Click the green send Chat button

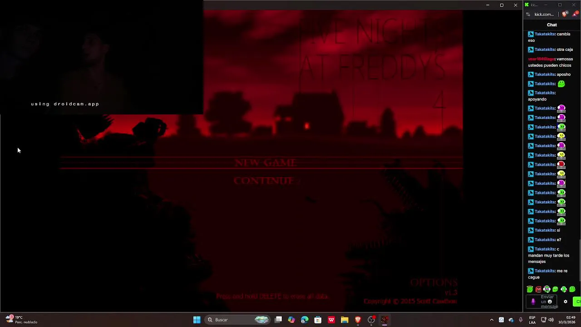(x=577, y=302)
